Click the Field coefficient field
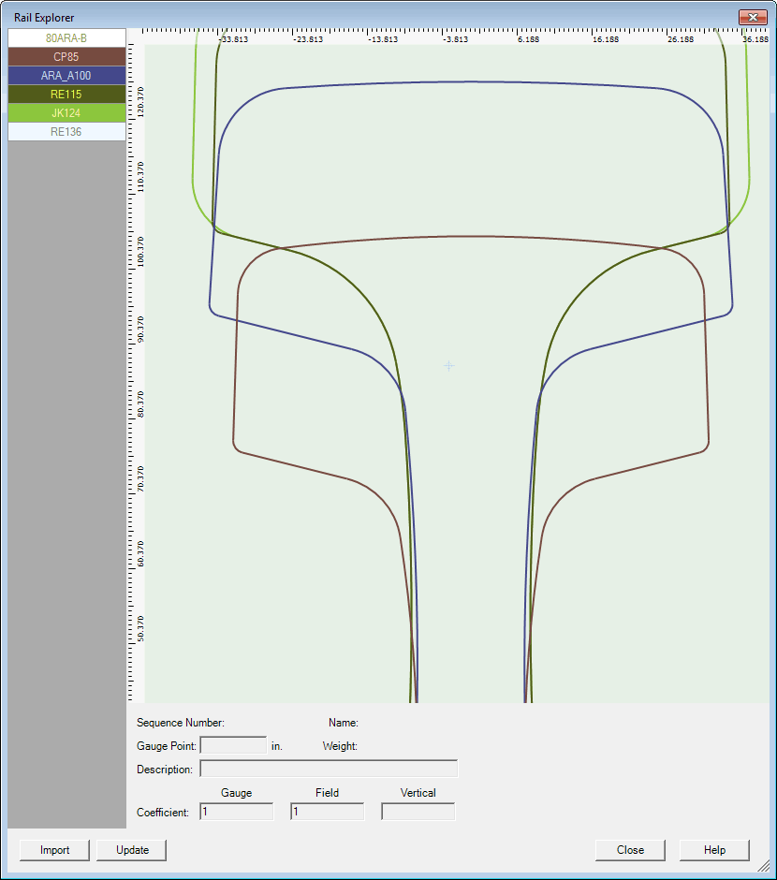The width and height of the screenshot is (777, 880). [327, 812]
